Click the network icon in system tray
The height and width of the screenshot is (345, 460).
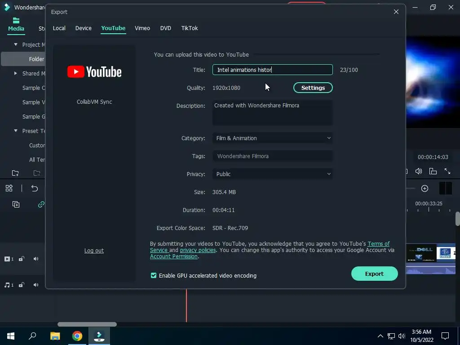coord(391,336)
